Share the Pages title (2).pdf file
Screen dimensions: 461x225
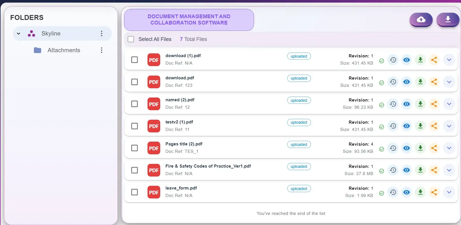[434, 148]
